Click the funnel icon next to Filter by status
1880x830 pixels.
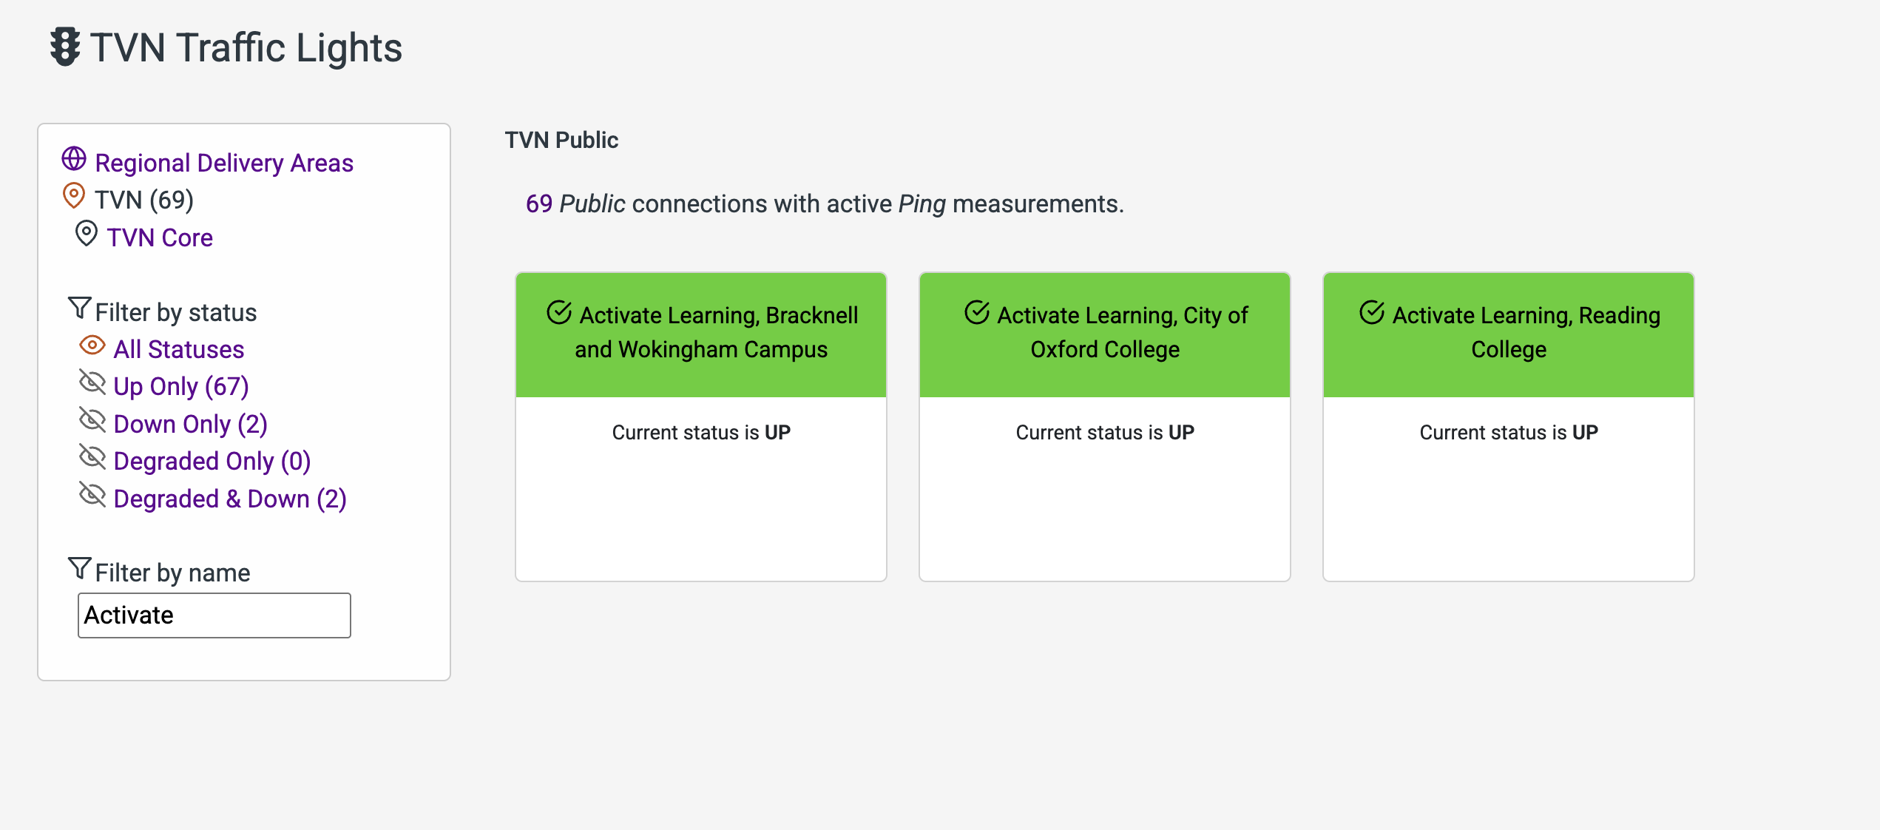[79, 308]
